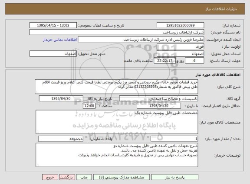Click the goods group field 'تاسیسات و مصالح ساختمانی'
The width and height of the screenshot is (250, 184).
click(x=159, y=99)
